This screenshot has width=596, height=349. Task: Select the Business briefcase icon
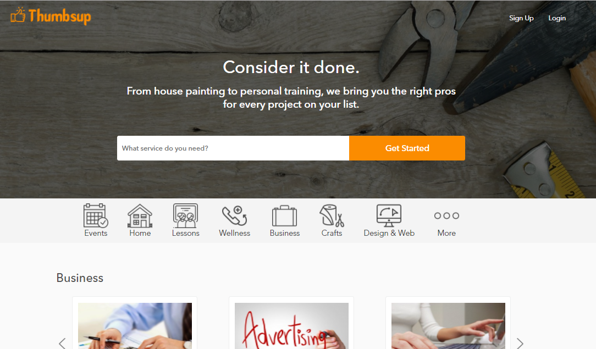284,215
